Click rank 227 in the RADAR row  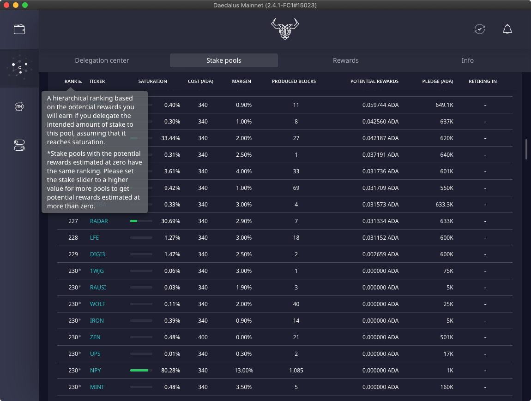pos(73,221)
